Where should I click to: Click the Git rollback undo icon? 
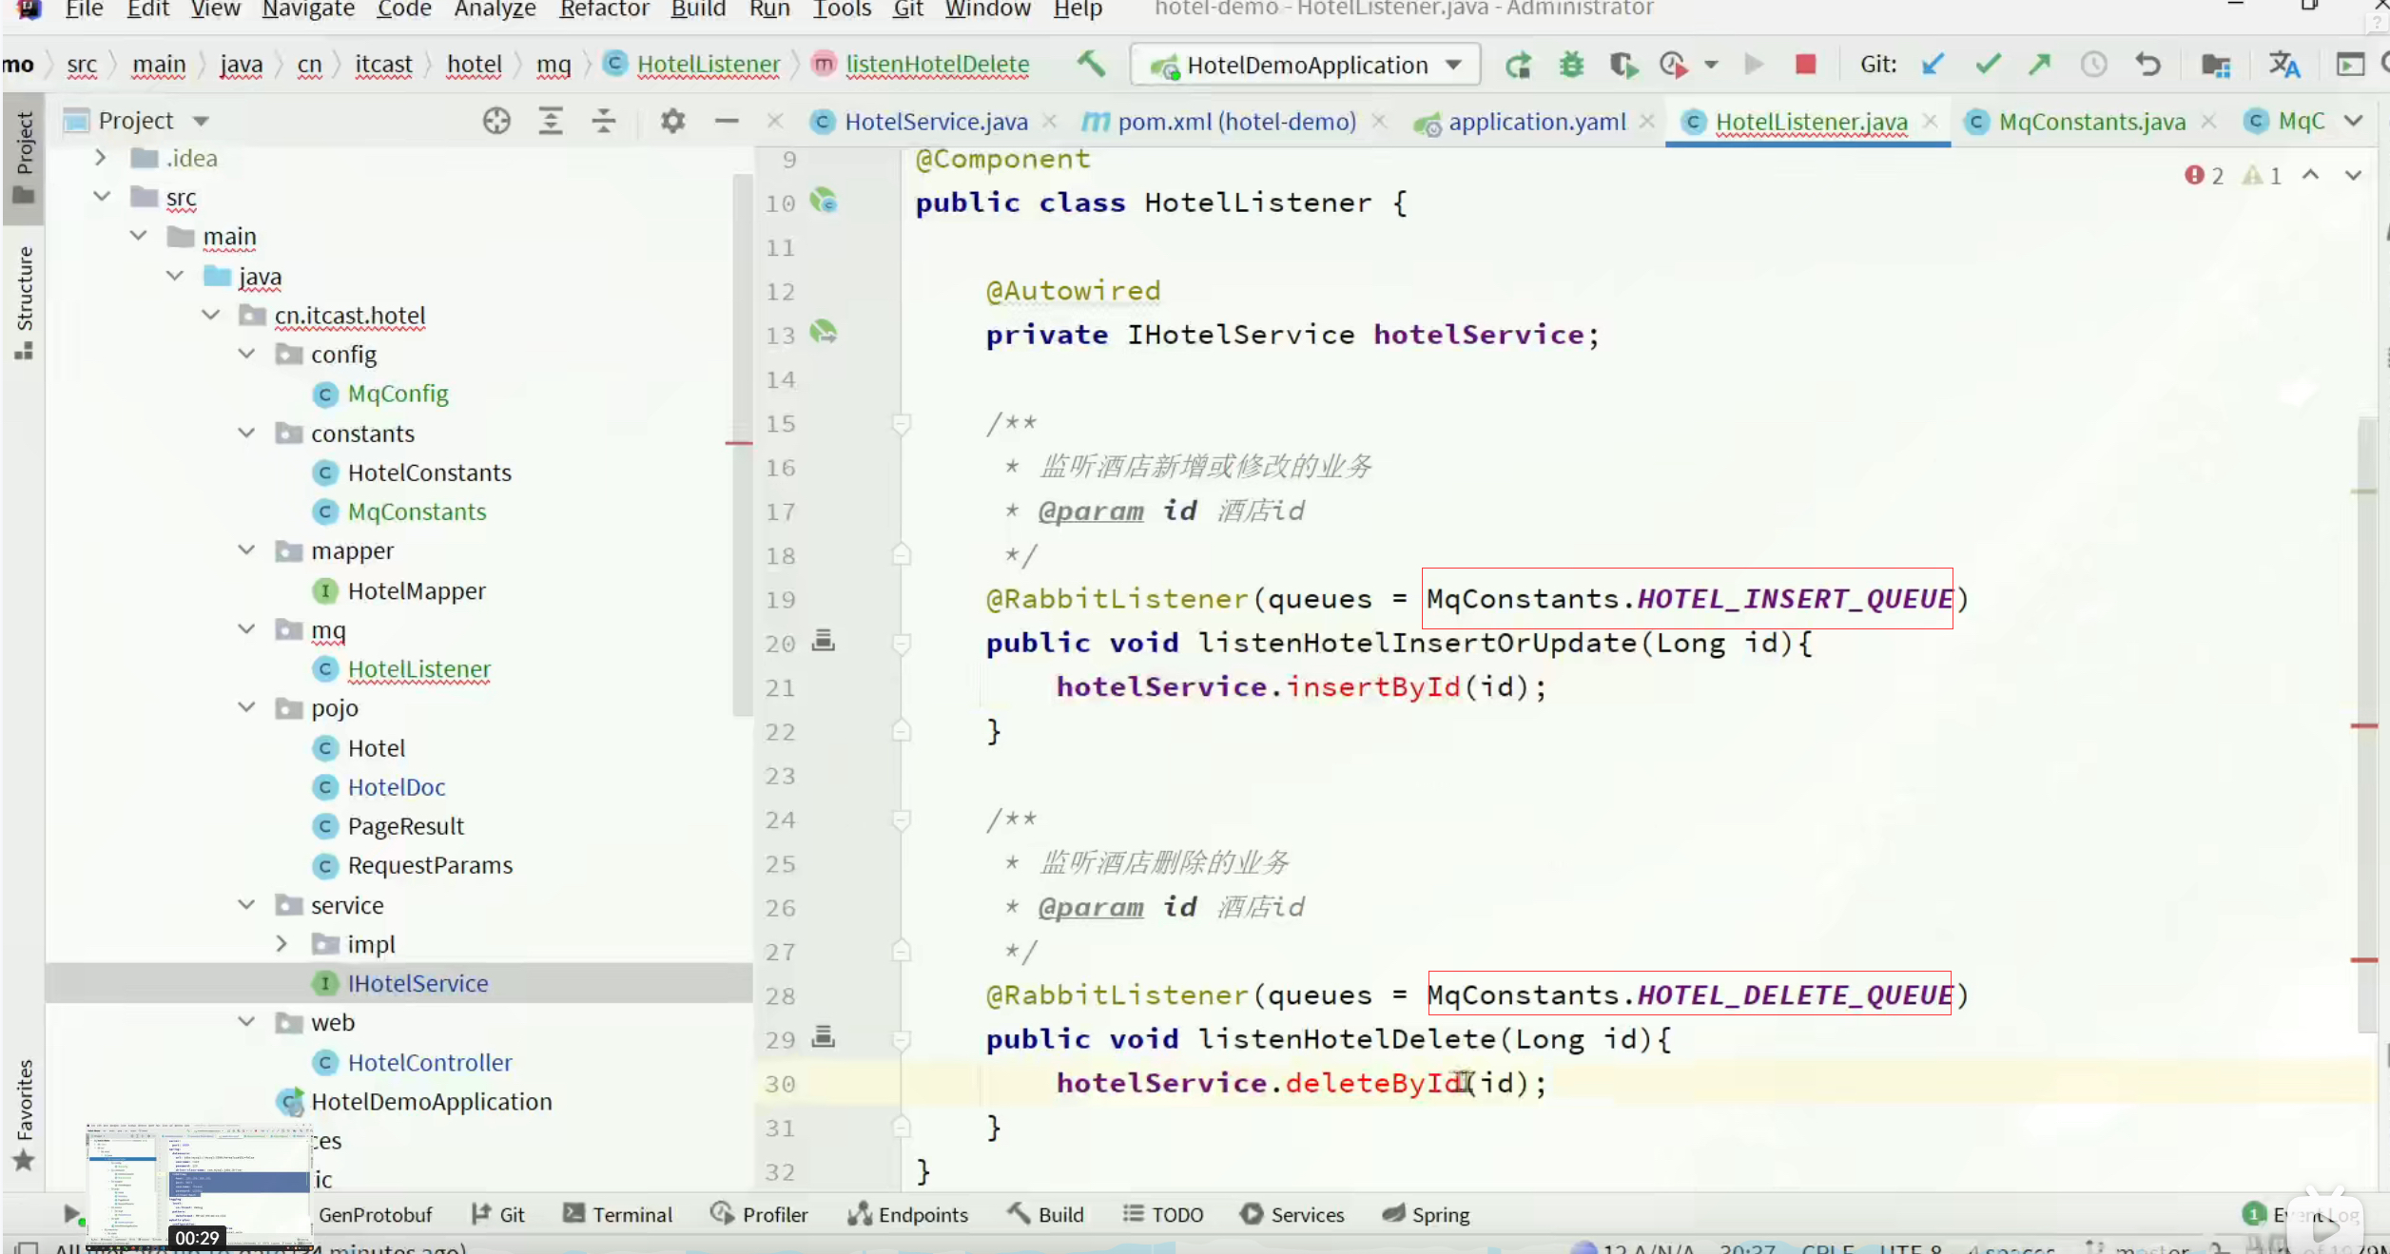[x=2147, y=65]
